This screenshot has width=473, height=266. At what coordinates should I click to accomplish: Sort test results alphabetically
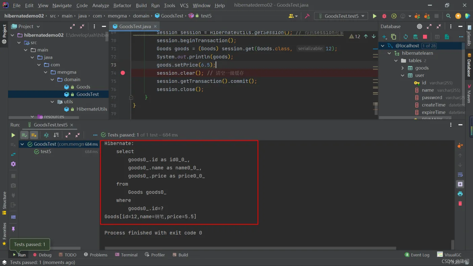46,135
